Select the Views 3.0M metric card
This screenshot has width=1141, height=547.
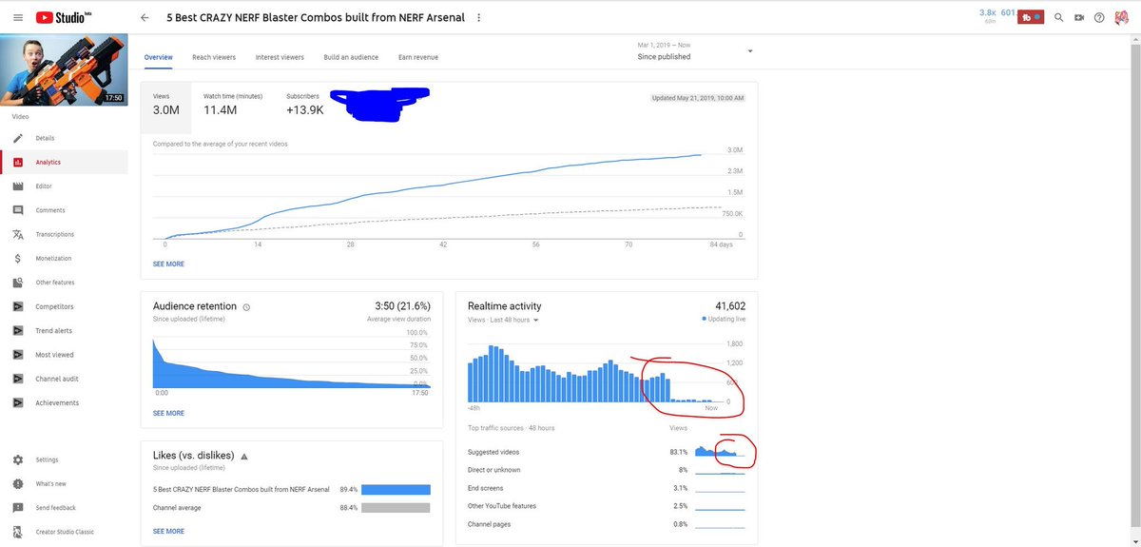point(166,107)
